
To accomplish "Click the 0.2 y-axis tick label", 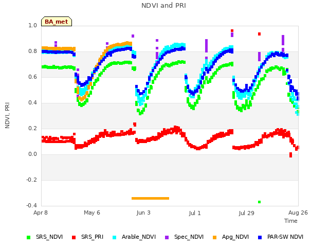I will 32,128.
